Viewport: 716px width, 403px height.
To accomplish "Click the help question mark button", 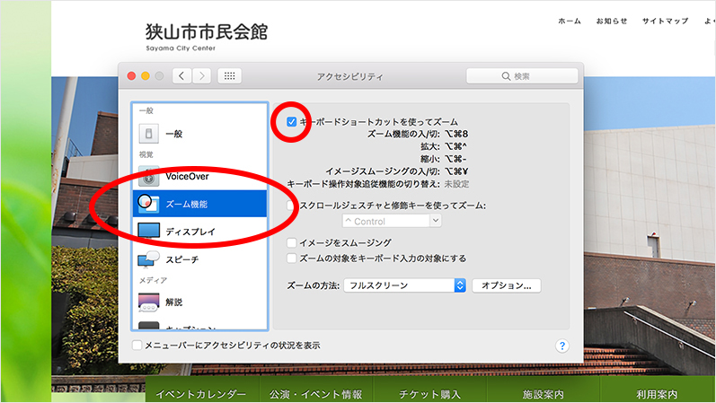I will tap(562, 346).
